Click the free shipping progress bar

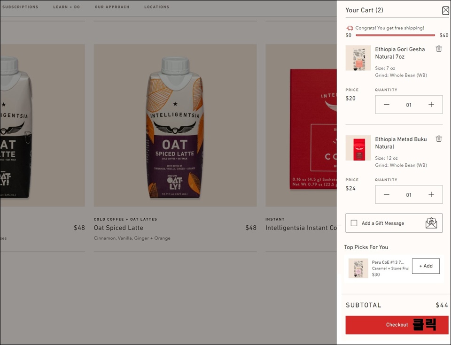tap(395, 35)
